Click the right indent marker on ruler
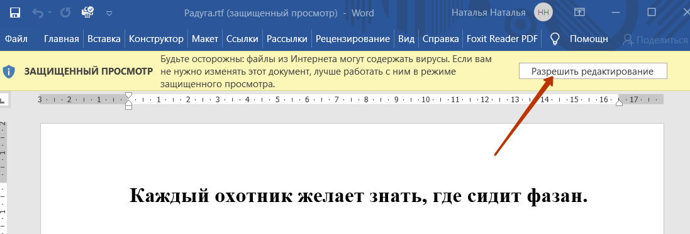This screenshot has height=234, width=690. pos(619,103)
